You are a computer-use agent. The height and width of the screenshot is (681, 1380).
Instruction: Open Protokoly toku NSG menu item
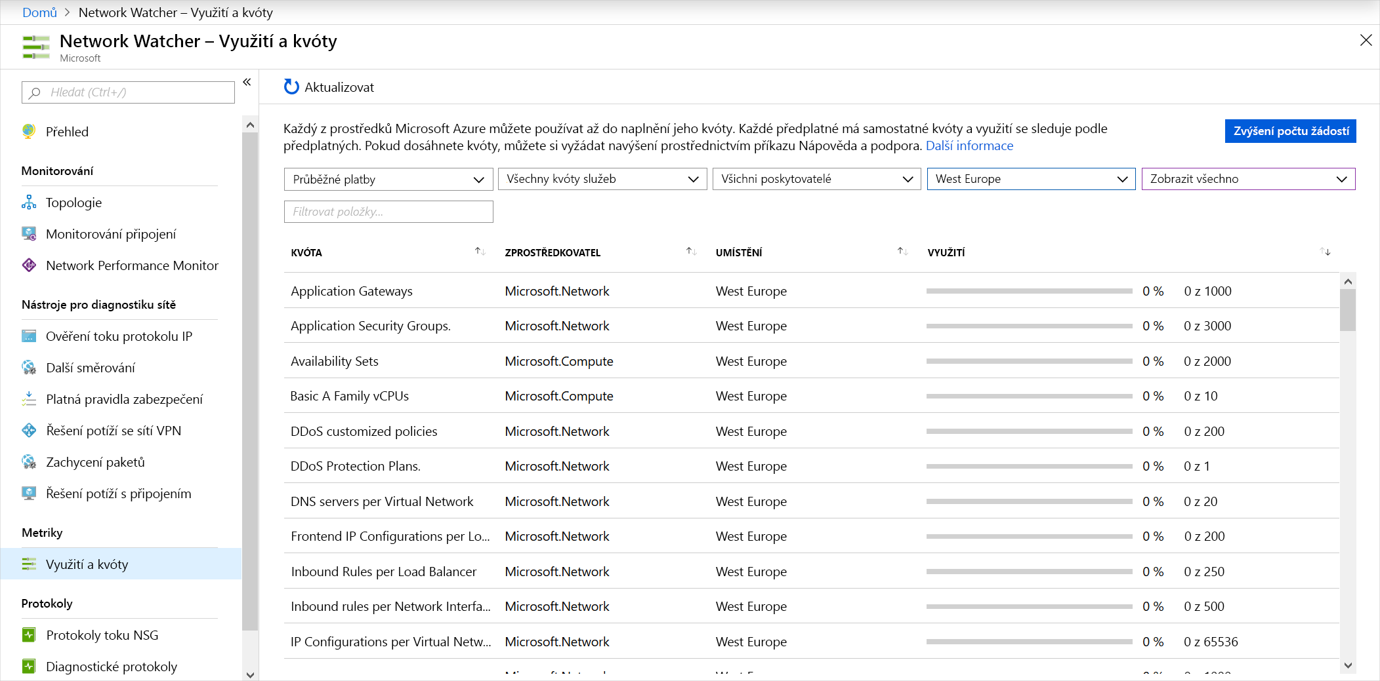(x=102, y=635)
